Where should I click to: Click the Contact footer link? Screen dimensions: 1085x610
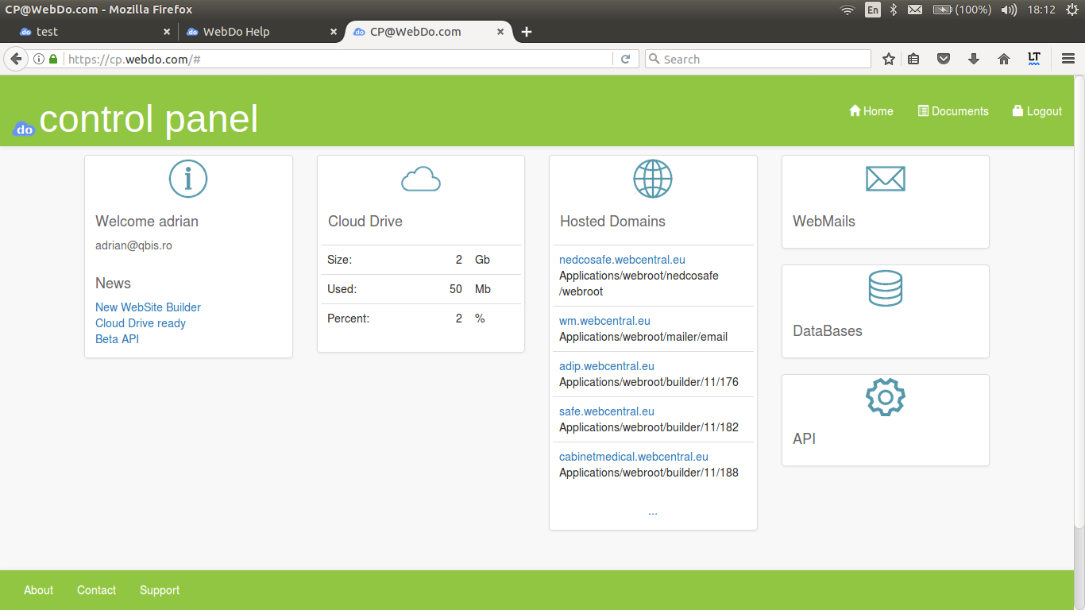96,590
